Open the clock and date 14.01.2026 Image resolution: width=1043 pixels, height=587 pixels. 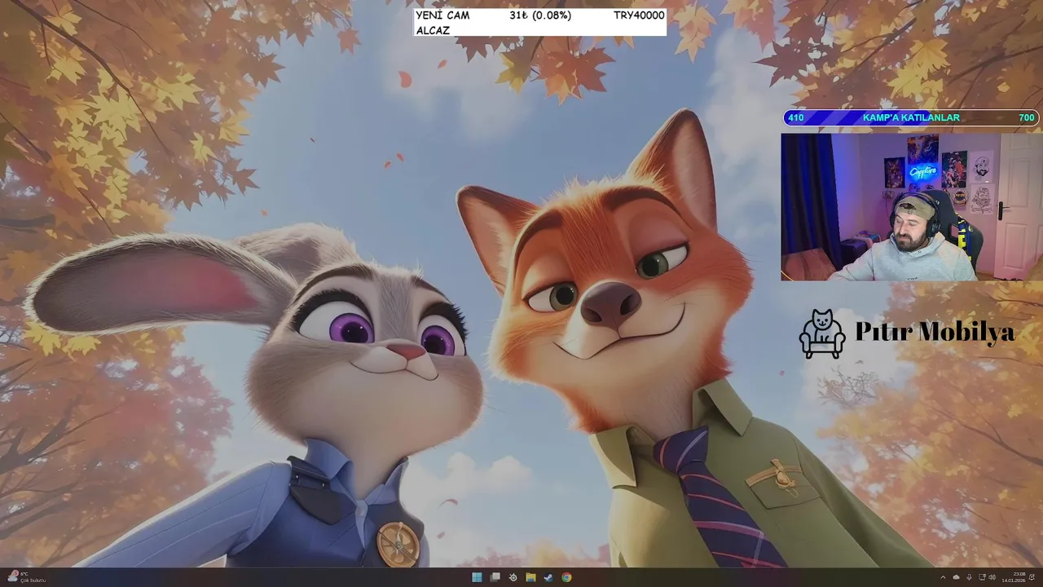click(x=1014, y=577)
